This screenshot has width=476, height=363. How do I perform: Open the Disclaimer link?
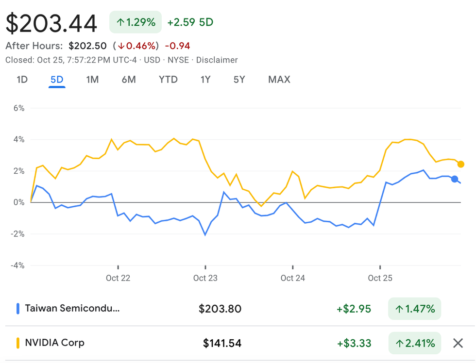217,60
